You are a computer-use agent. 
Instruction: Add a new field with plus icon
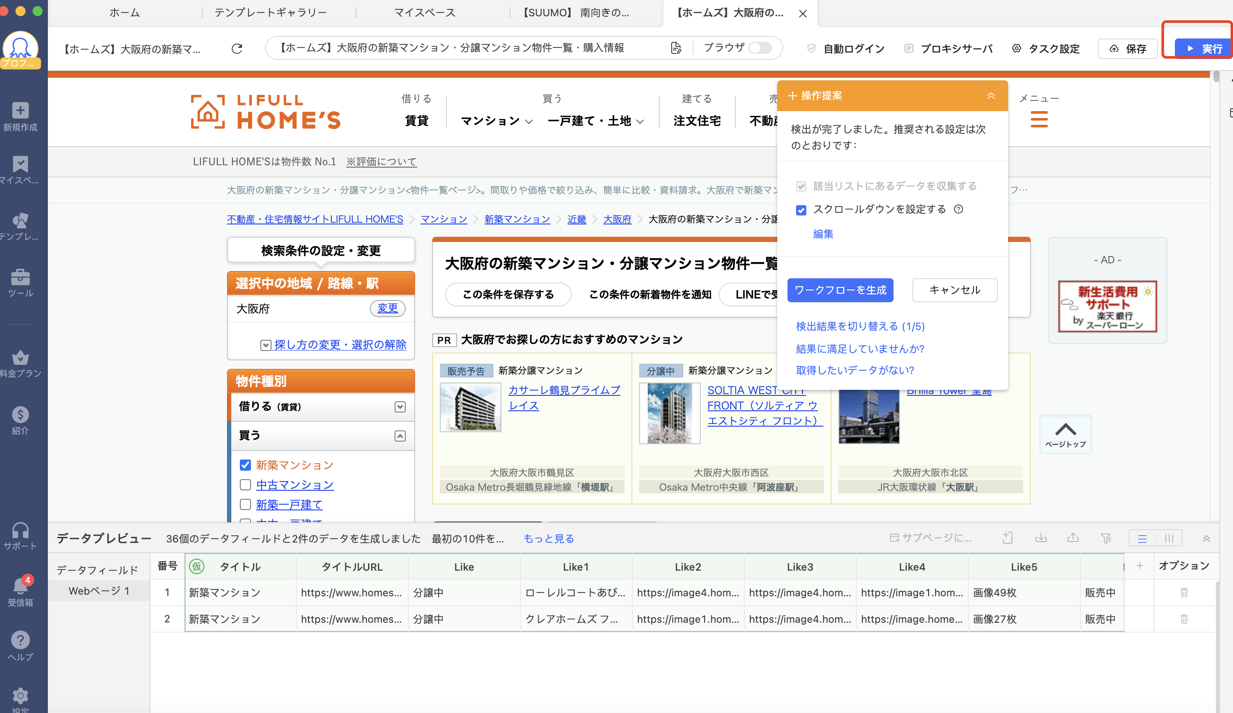1139,566
